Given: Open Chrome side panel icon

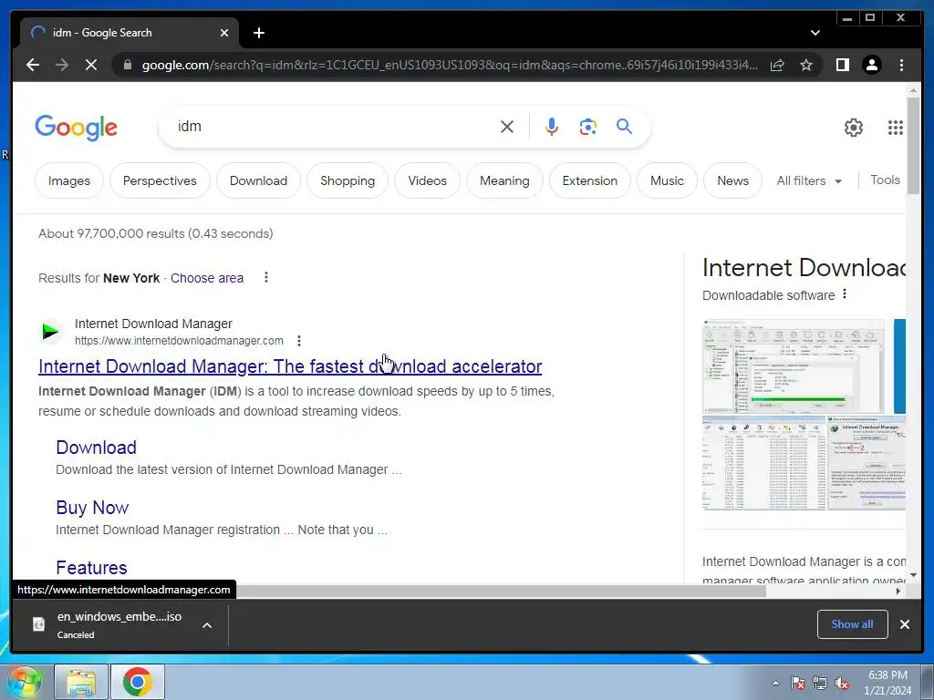Looking at the screenshot, I should (x=842, y=65).
